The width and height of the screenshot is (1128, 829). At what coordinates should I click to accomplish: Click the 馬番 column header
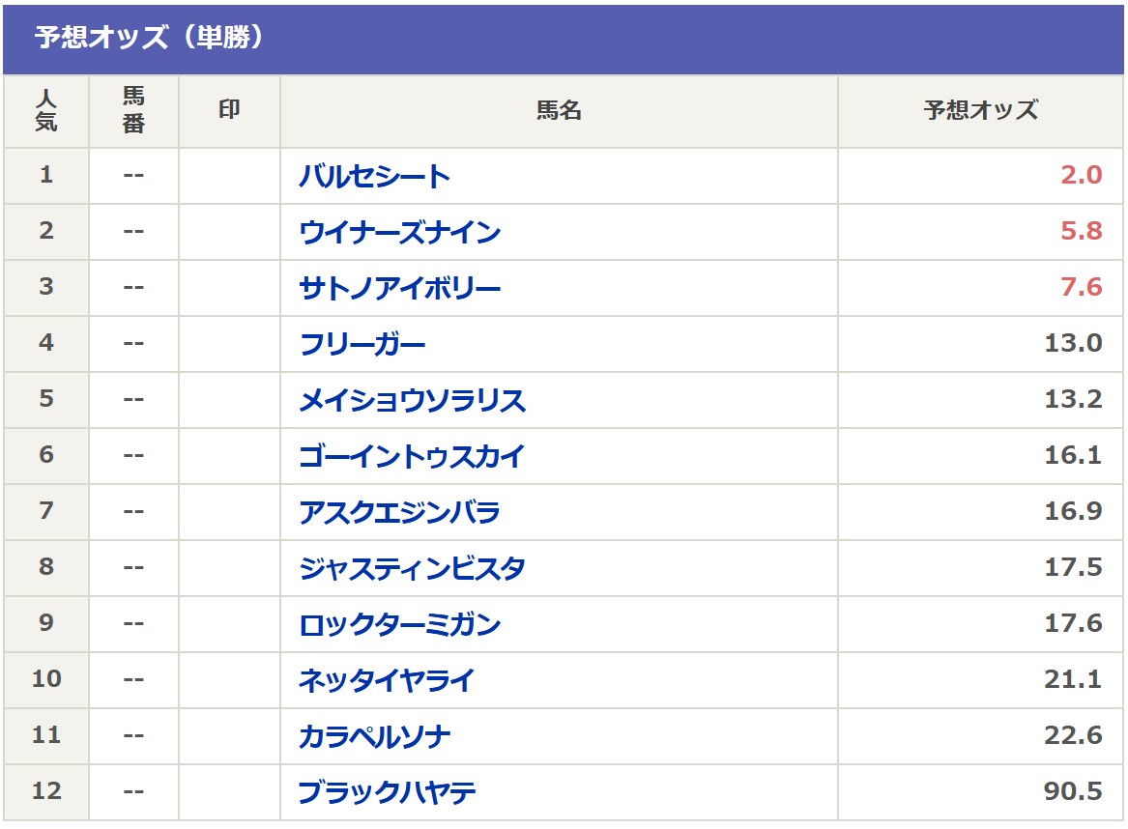pos(133,110)
